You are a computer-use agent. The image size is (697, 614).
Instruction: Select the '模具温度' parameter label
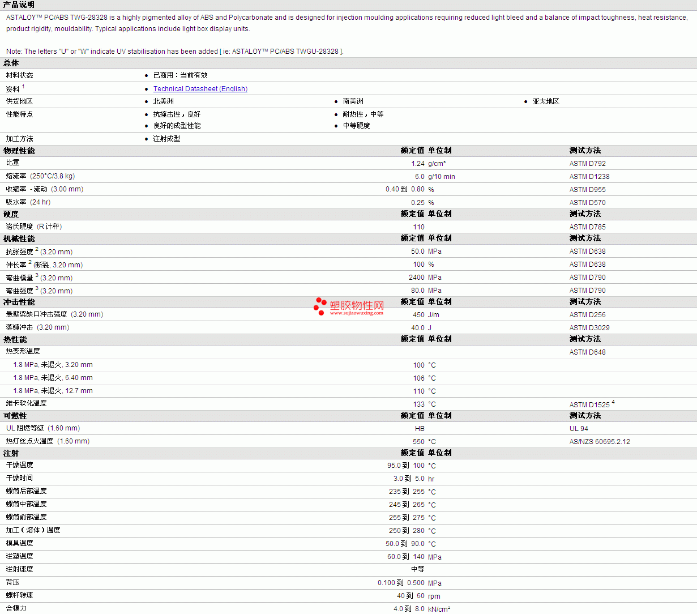[x=20, y=543]
